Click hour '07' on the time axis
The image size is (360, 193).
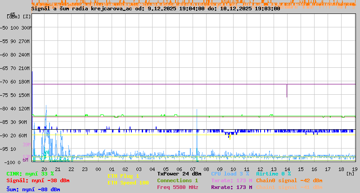193,169
